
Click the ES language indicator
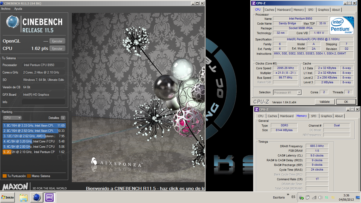[293, 197]
